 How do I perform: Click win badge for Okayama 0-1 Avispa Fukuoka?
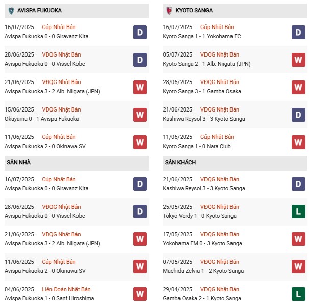coord(140,115)
